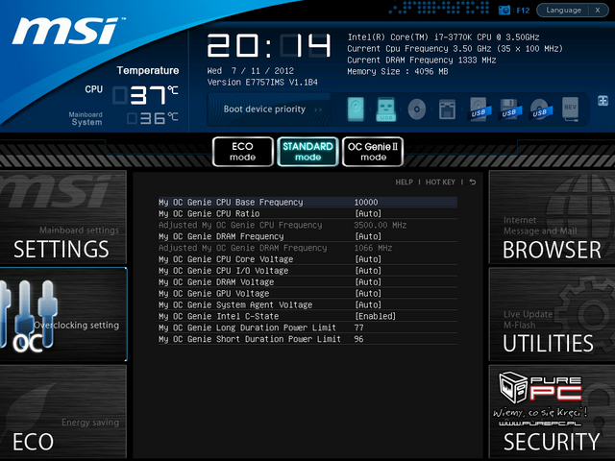Close the BIOS with the X button
This screenshot has width=615, height=461.
(598, 11)
